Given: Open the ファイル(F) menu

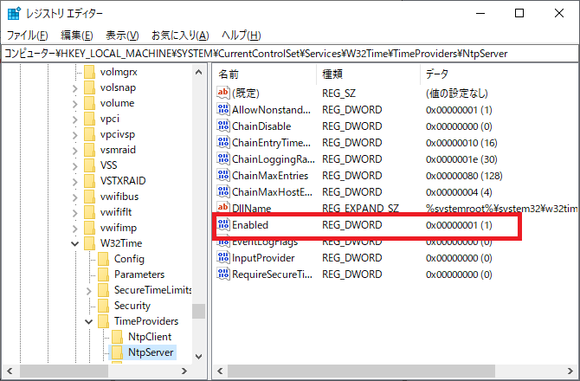Looking at the screenshot, I should click(x=27, y=36).
